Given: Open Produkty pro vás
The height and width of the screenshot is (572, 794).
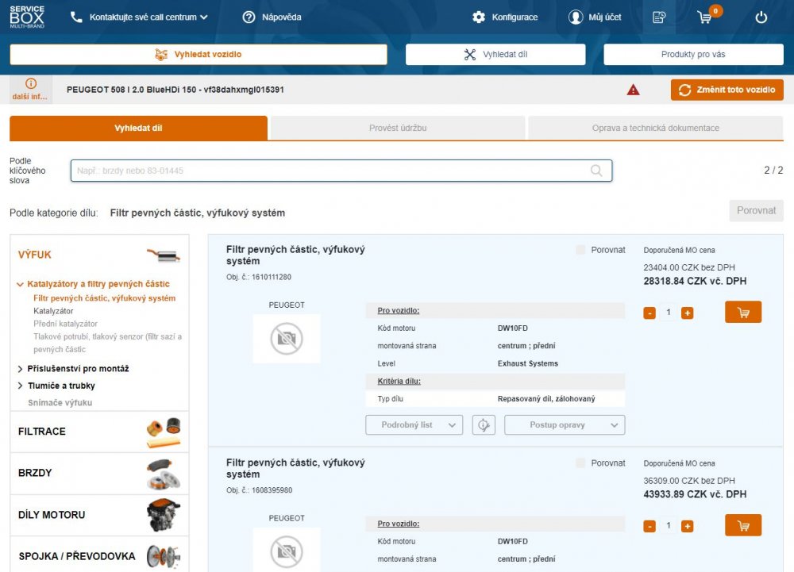Looking at the screenshot, I should 693,55.
